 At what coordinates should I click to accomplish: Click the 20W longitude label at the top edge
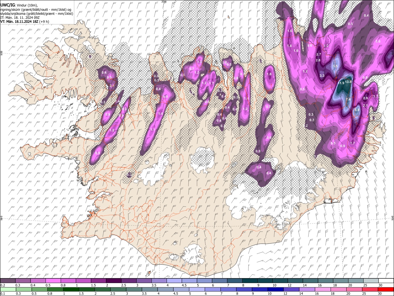[164, 2]
